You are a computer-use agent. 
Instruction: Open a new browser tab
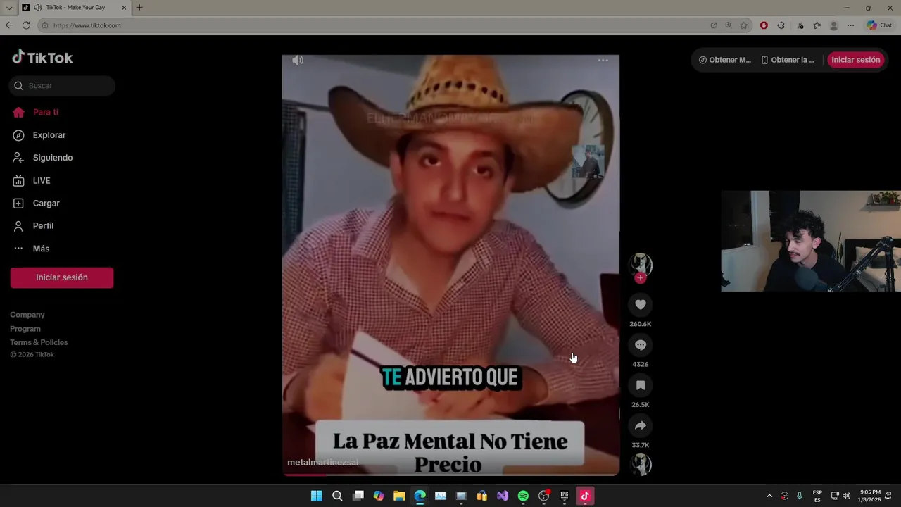139,8
